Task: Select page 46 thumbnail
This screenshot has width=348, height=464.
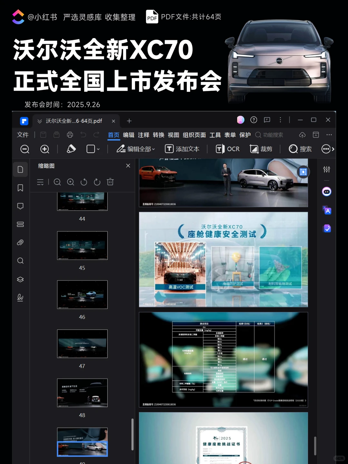Action: click(x=82, y=294)
